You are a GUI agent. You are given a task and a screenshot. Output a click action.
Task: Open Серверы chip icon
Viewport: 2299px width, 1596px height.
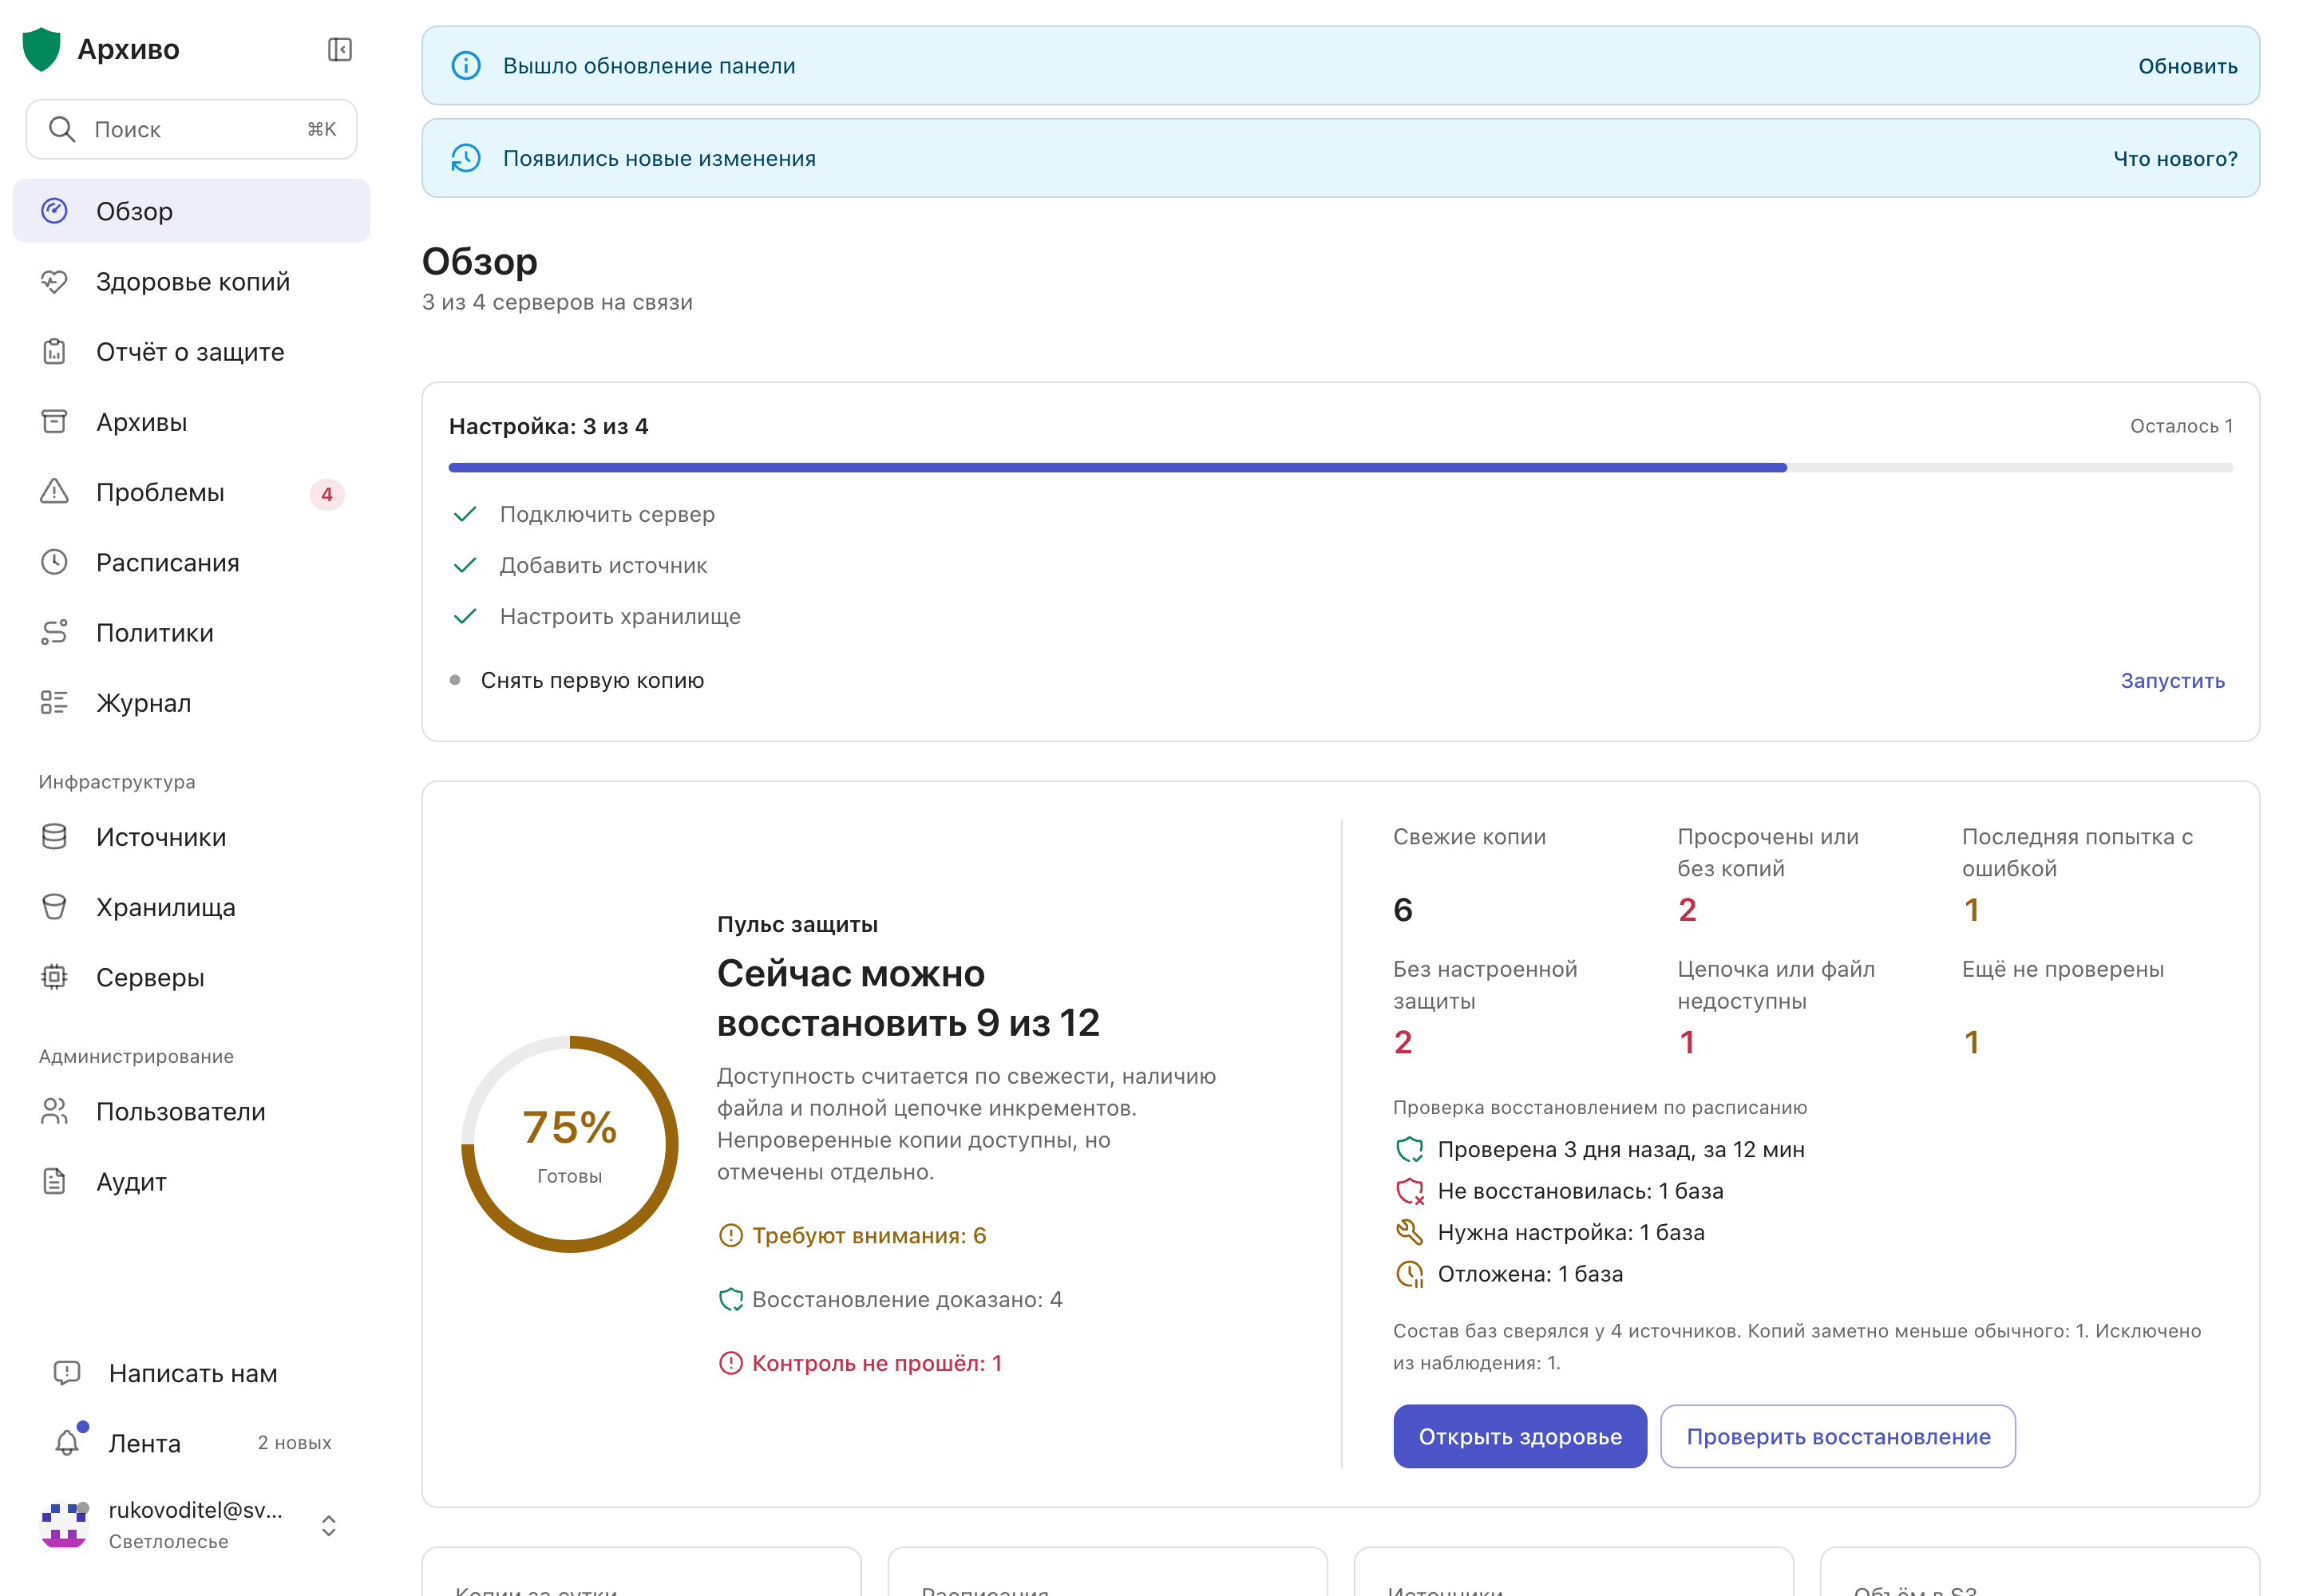[x=54, y=976]
